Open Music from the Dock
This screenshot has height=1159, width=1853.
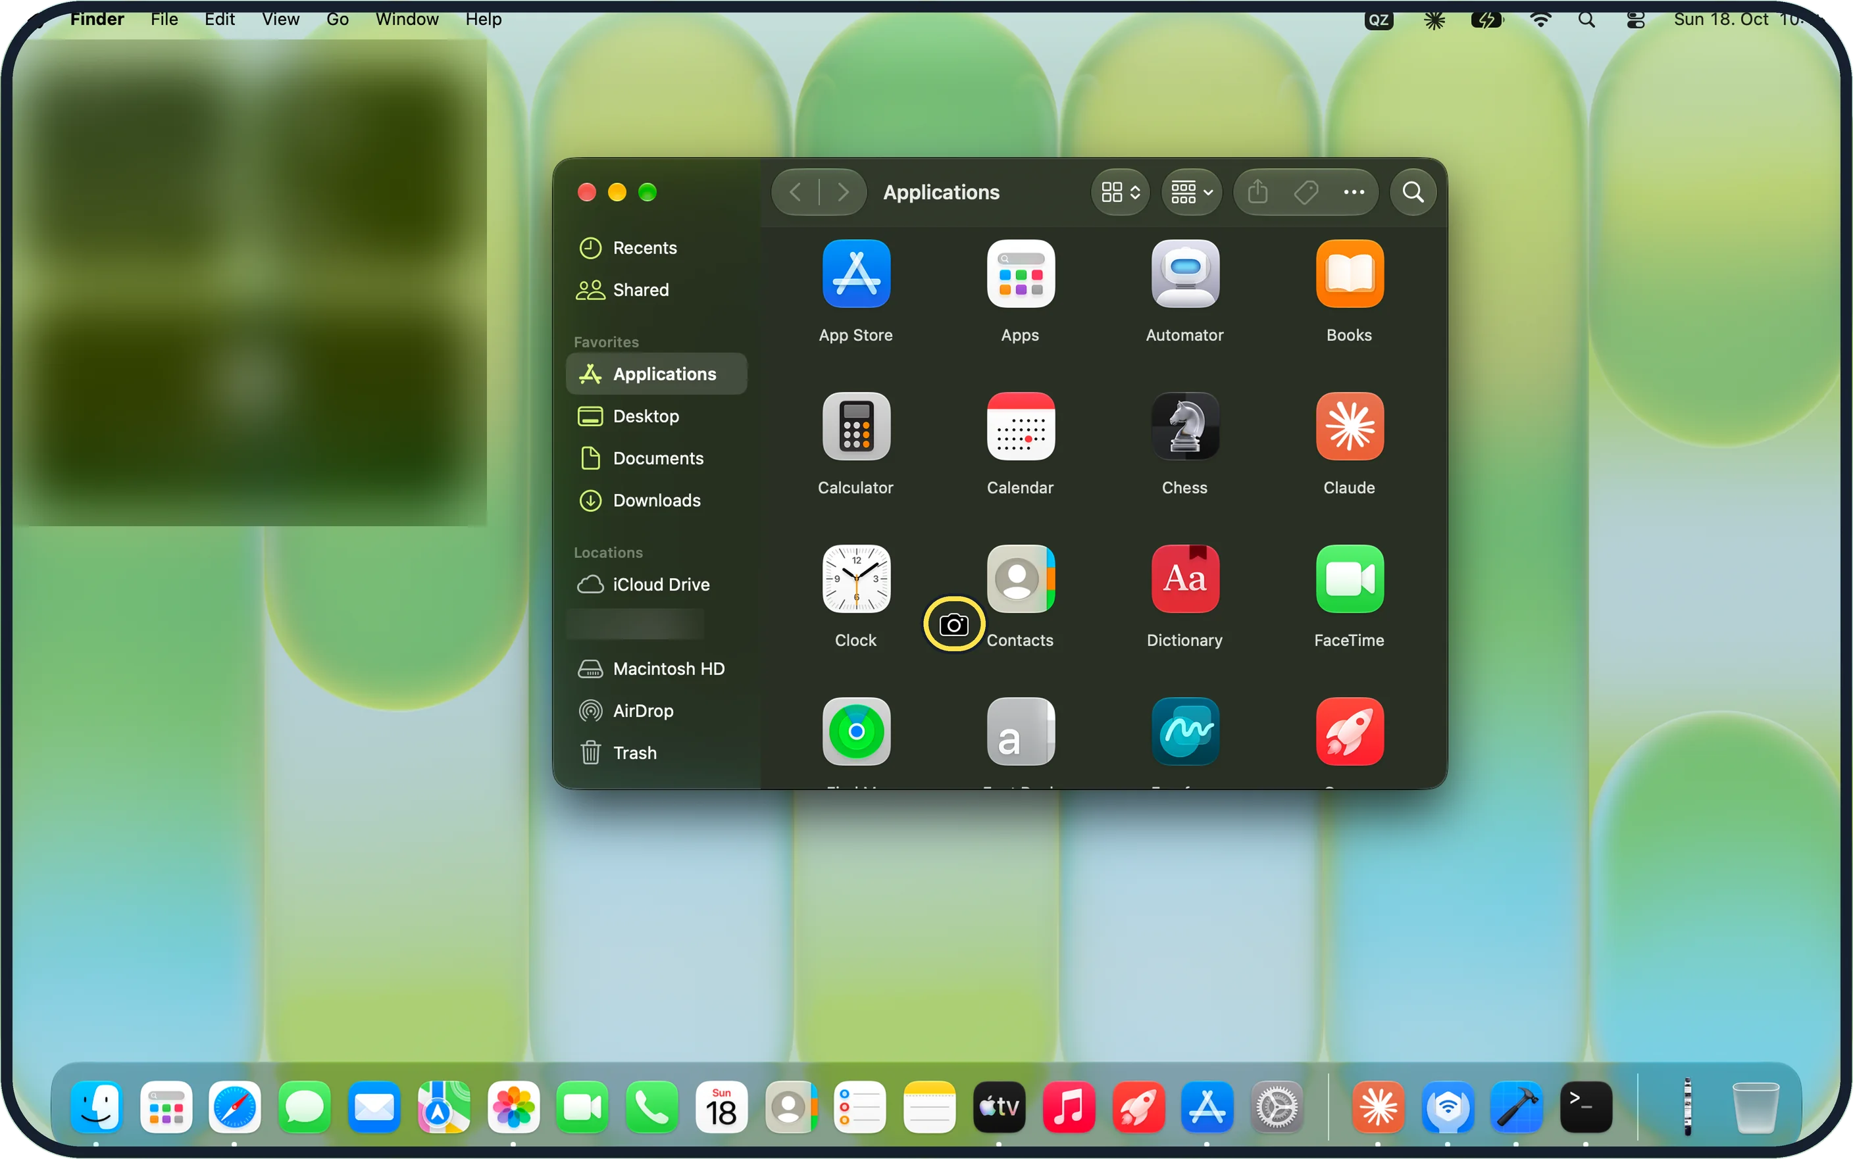point(1069,1107)
